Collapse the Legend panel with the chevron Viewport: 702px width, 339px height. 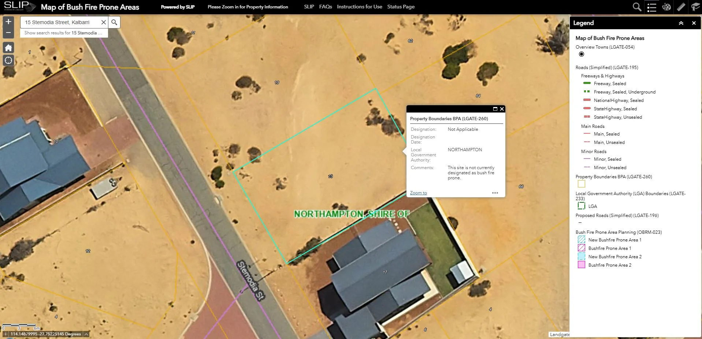coord(681,23)
